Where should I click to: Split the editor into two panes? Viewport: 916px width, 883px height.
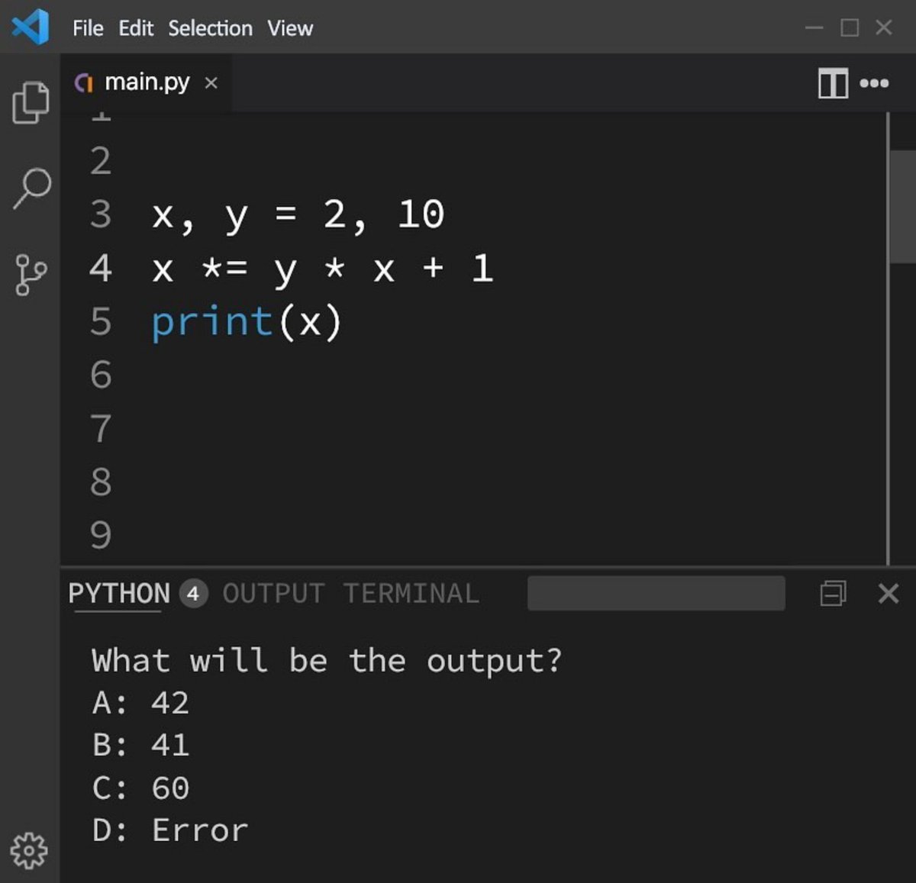click(833, 84)
